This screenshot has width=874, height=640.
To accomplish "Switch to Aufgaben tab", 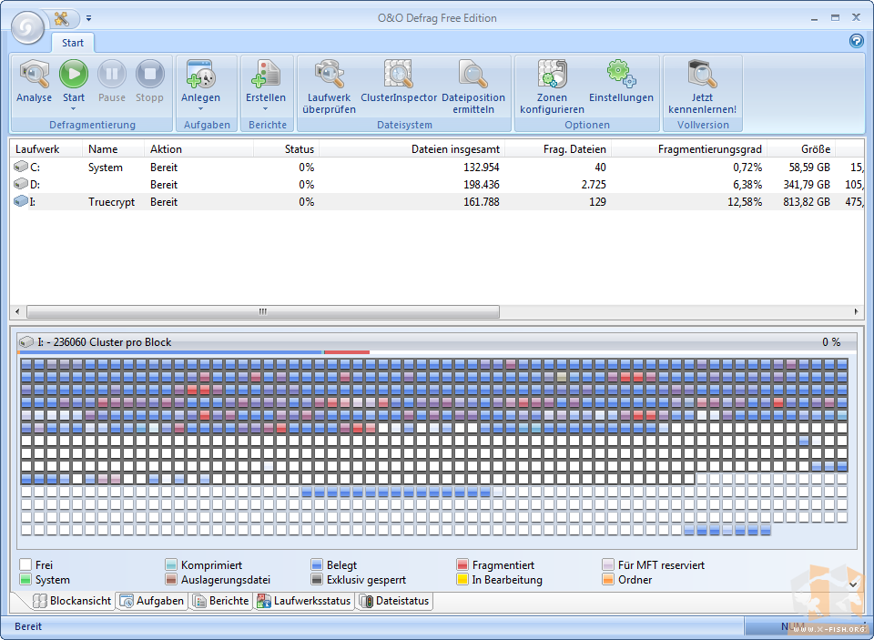I will pos(152,601).
